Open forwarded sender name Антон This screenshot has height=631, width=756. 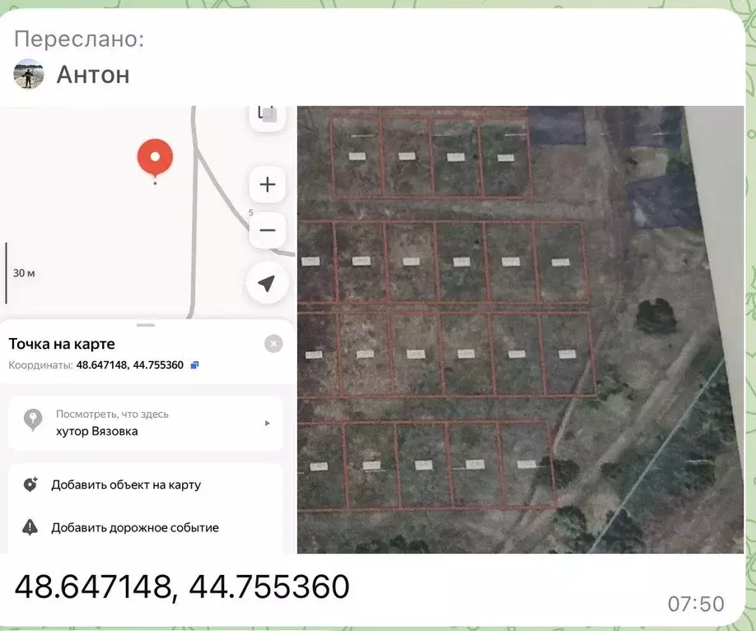pos(93,75)
